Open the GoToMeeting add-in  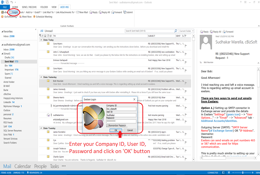pyautogui.click(x=10, y=17)
